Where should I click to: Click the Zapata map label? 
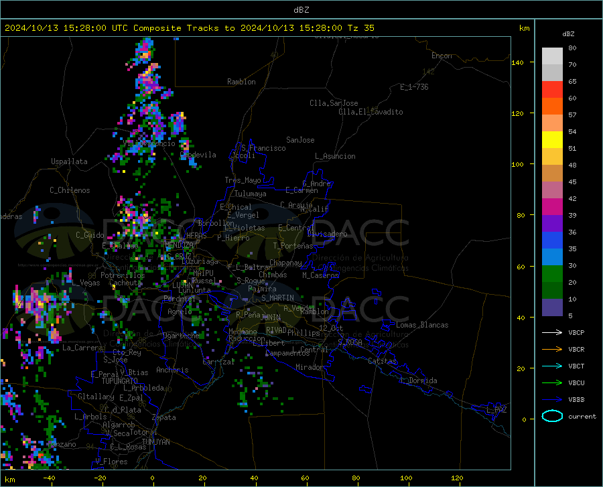(x=163, y=417)
